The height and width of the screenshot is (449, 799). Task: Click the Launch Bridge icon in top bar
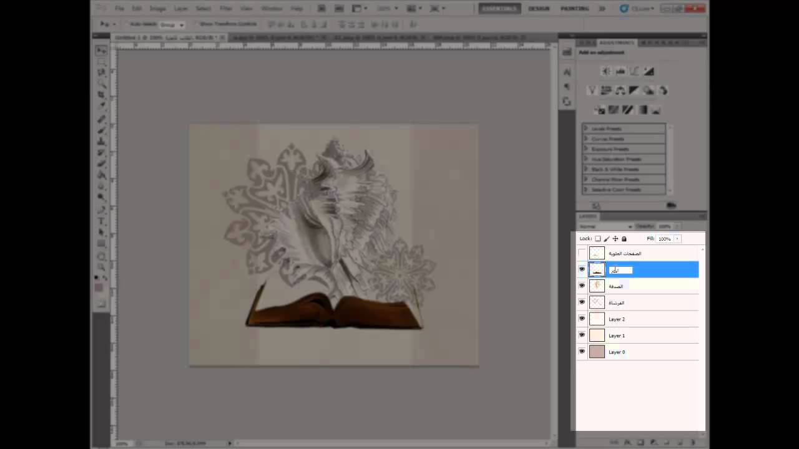pos(322,9)
